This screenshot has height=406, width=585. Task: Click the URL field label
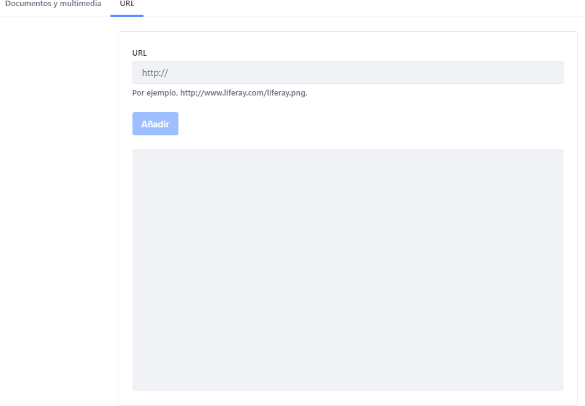point(140,53)
